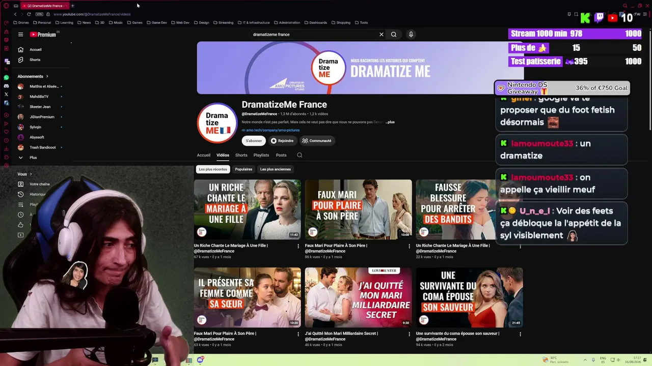Select the DramatizeMe France browser tab
652x366 pixels.
44,6
